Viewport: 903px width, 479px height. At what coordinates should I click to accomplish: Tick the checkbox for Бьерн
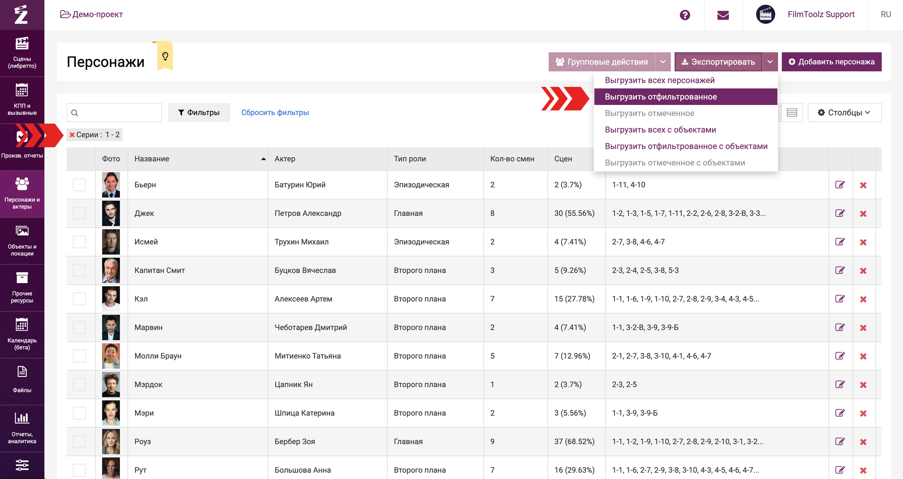79,185
